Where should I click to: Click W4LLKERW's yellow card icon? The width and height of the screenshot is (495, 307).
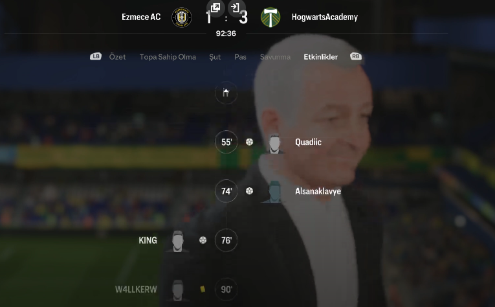(203, 289)
